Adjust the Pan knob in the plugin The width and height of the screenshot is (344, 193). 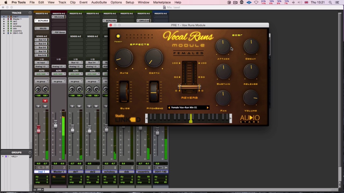pos(223,97)
